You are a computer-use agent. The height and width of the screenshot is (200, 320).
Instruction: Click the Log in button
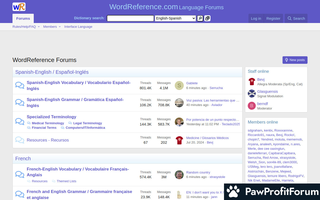(x=256, y=18)
